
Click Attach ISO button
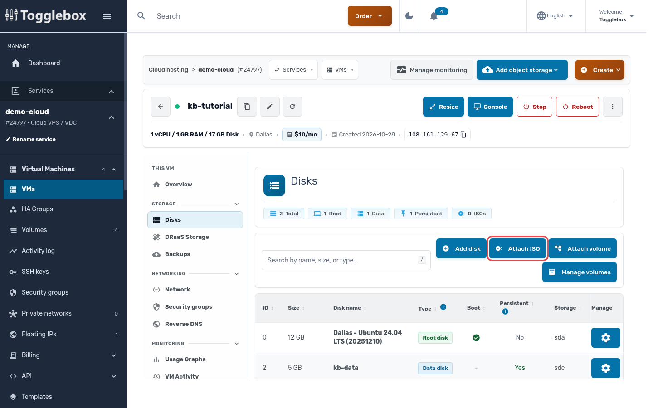[517, 248]
